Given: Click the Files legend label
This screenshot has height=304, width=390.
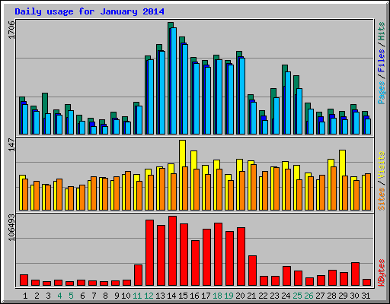Looking at the screenshot, I should [382, 61].
